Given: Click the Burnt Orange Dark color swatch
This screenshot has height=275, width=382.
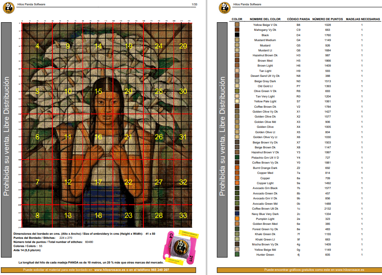Looking at the screenshot, I should 237,167.
